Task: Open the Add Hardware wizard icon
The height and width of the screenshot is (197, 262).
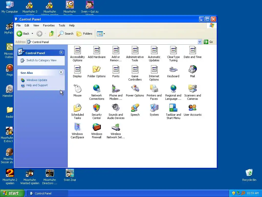Action: tap(96, 50)
